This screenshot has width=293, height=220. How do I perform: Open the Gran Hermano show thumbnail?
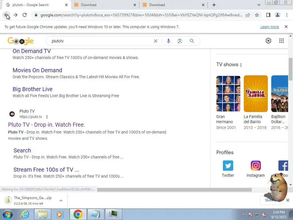[x=228, y=94]
